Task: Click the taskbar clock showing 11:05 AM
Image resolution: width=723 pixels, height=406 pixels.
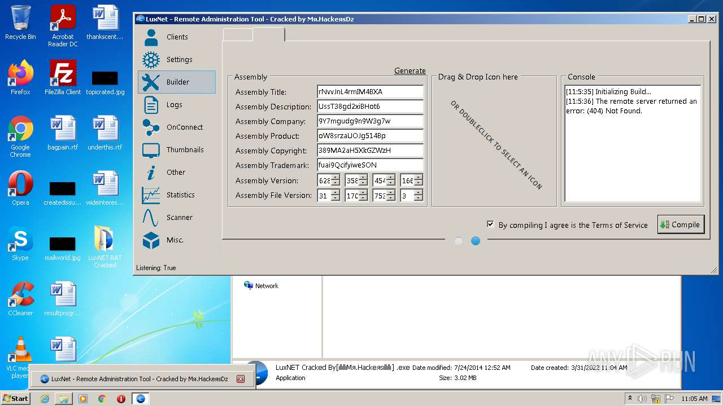Action: (694, 399)
